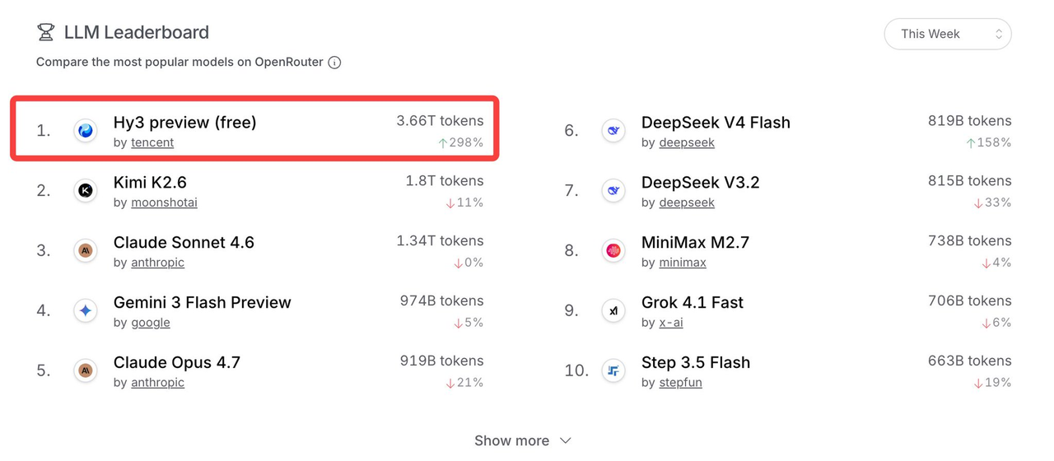This screenshot has width=1054, height=461.
Task: Open the MiniMax M2.7 model page
Action: (x=696, y=243)
